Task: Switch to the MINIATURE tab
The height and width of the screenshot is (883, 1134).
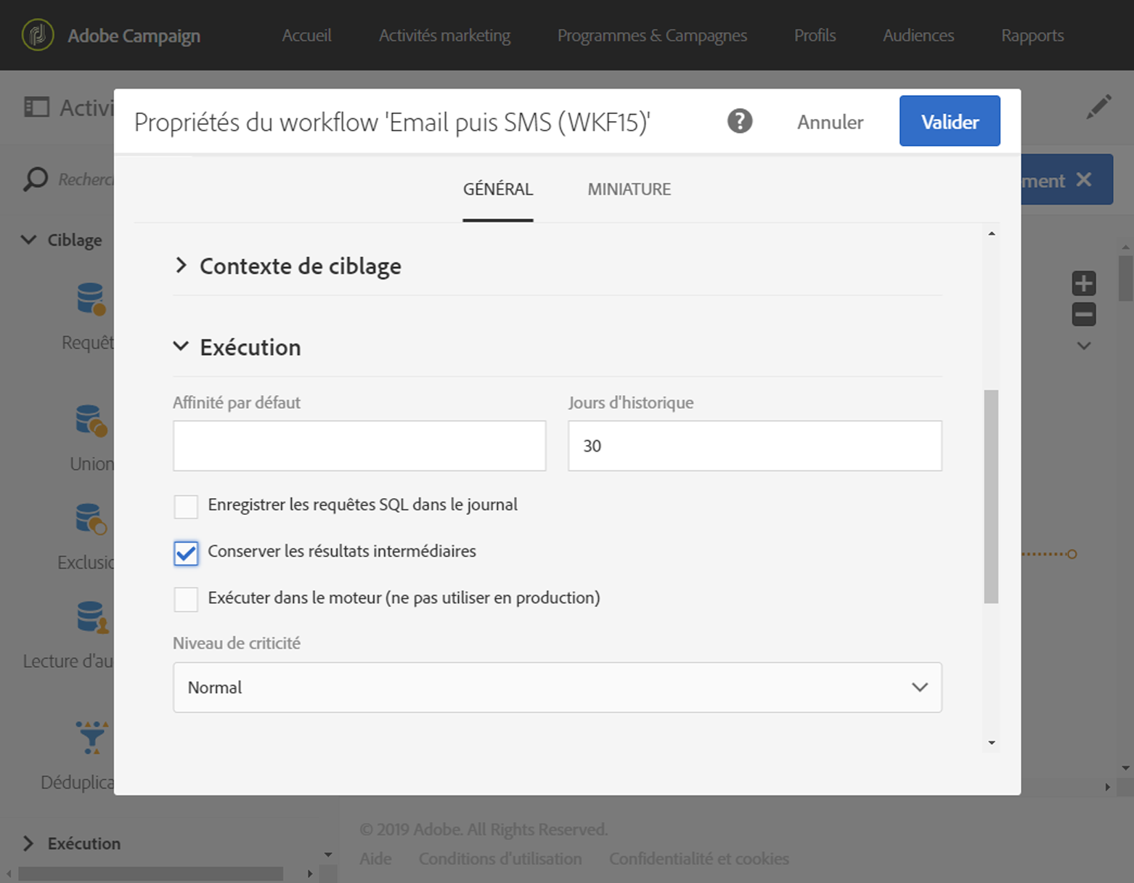Action: [629, 190]
